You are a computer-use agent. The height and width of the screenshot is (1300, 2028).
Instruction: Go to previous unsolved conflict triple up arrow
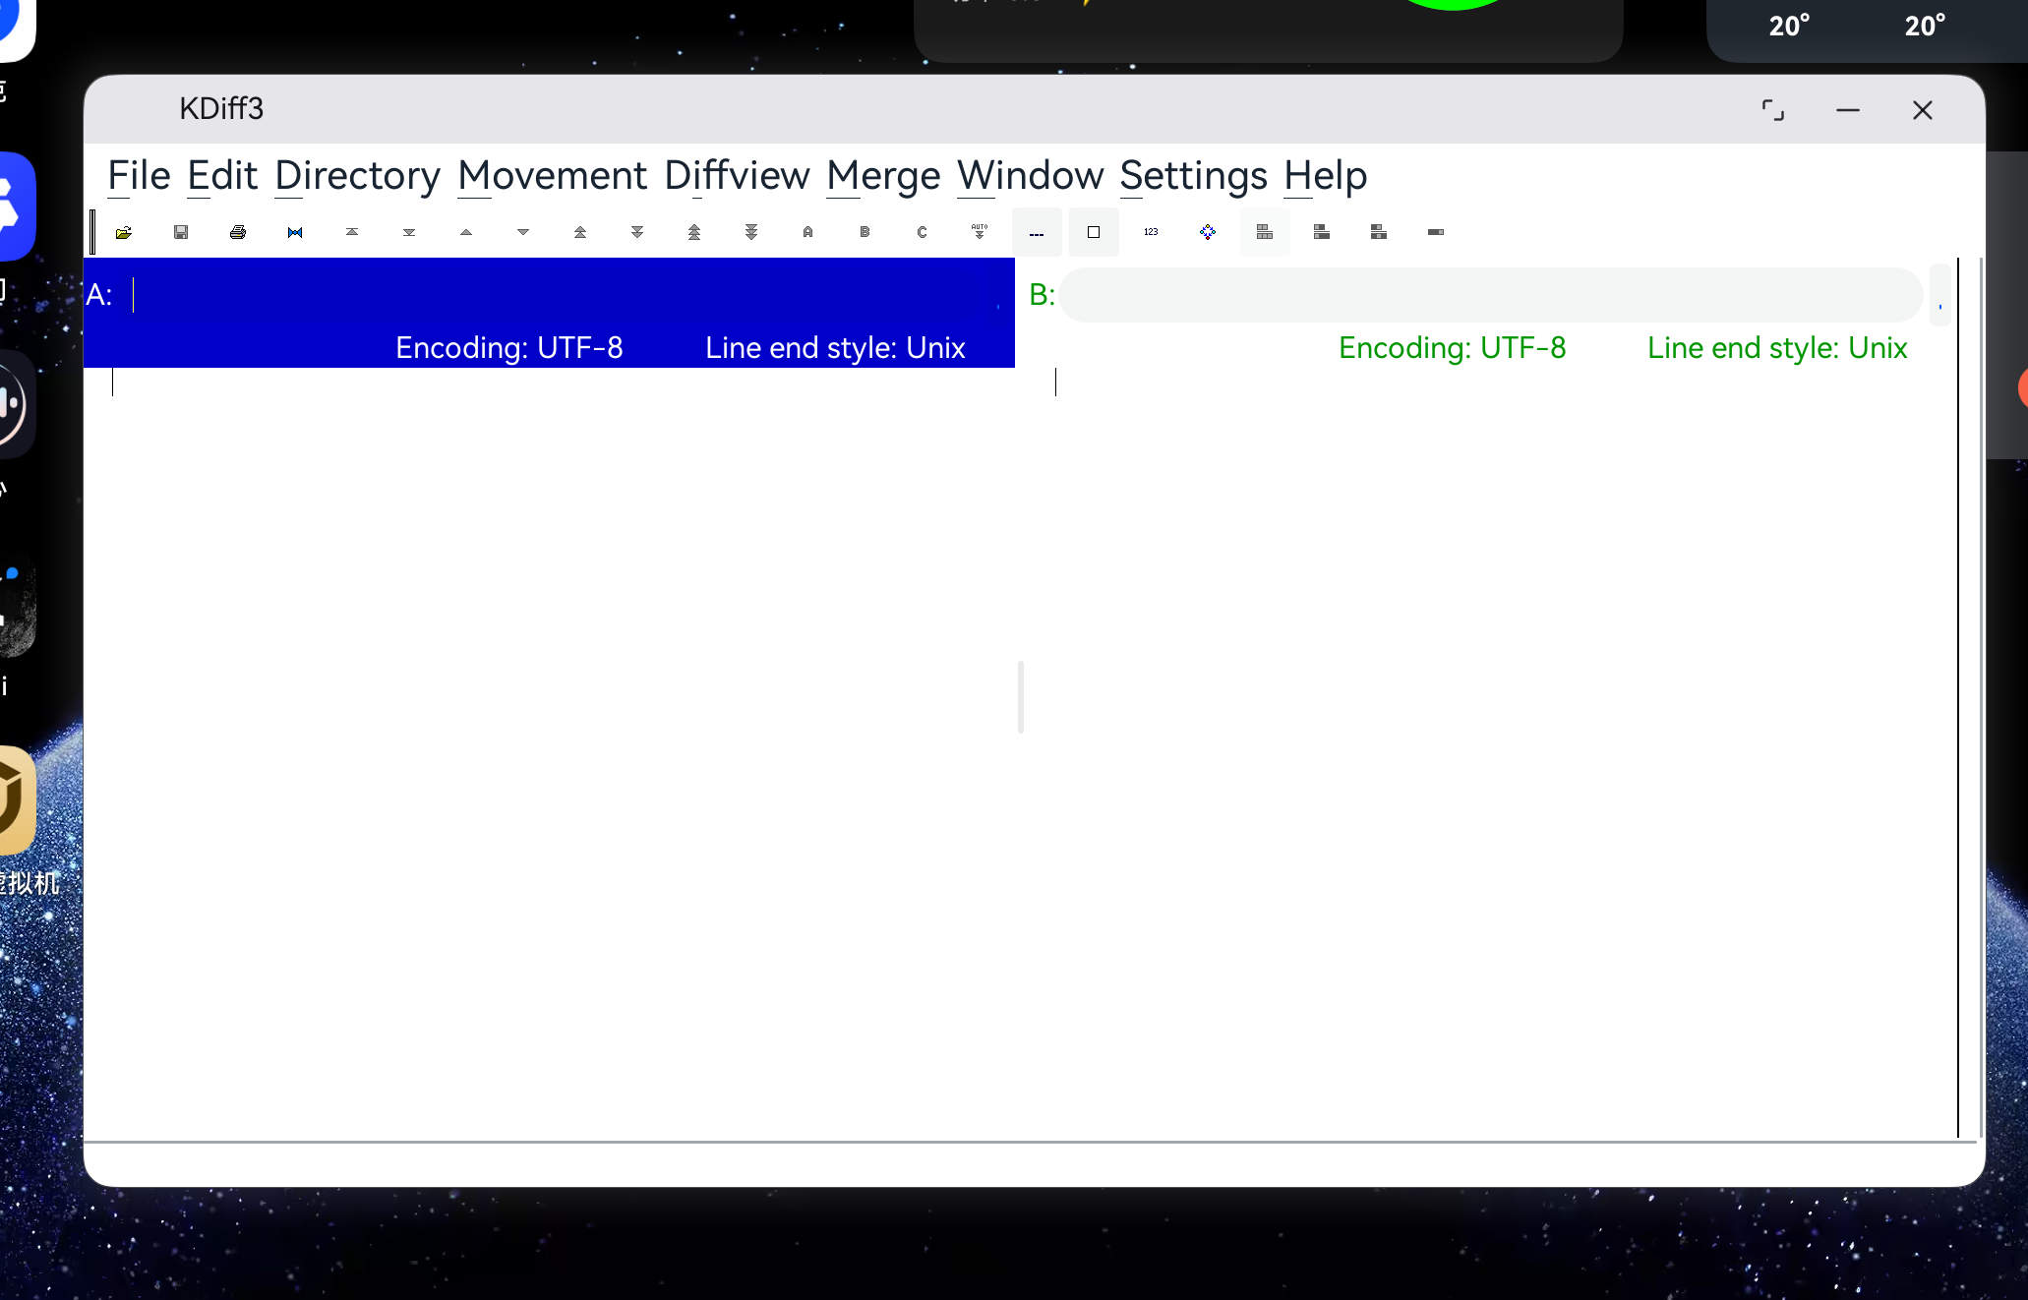click(x=694, y=232)
